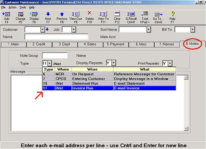Click the Add F4 toolbar icon
The image size is (206, 149).
[x=6, y=14]
